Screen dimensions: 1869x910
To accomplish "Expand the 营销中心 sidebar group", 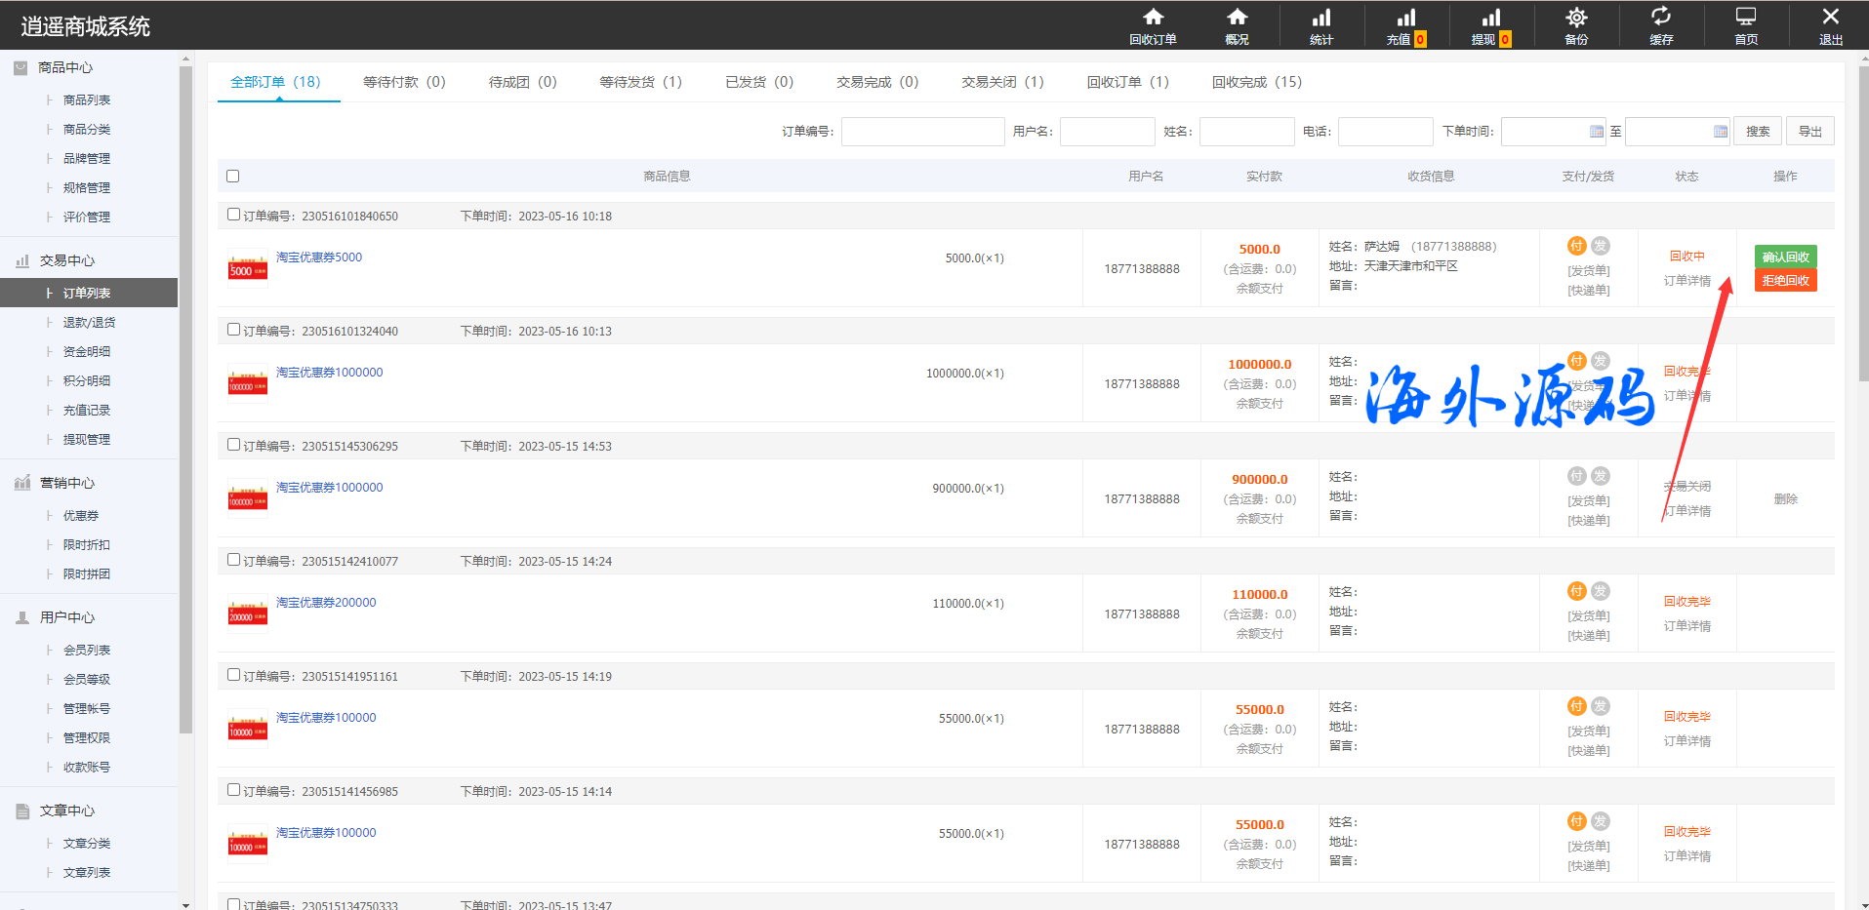I will click(66, 483).
